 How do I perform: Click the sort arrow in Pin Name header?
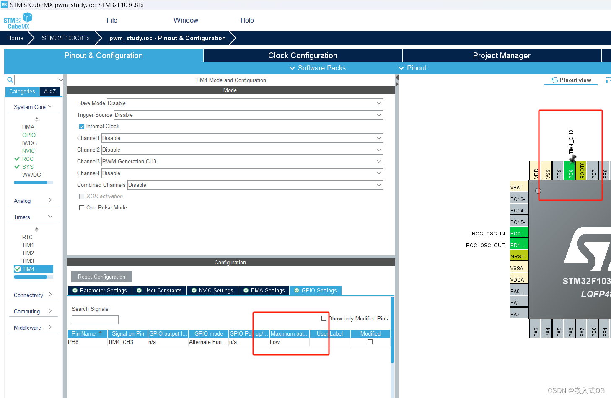(100, 333)
